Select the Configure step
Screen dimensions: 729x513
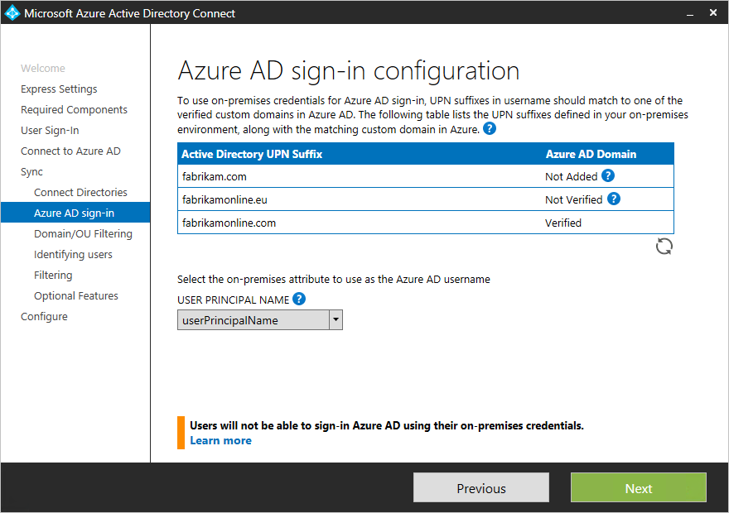pos(44,316)
